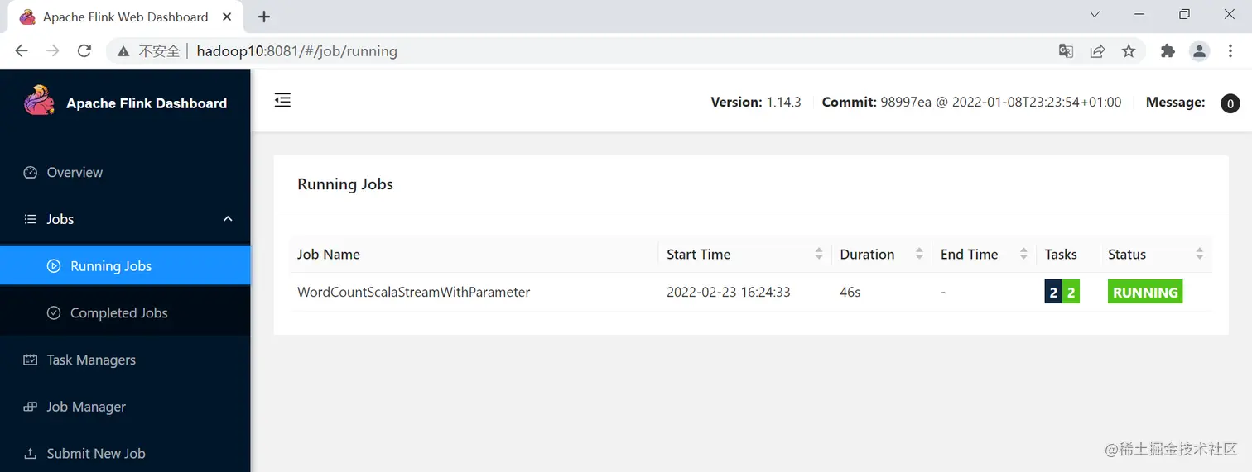
Task: Select Completed Jobs in the sidebar
Action: tap(125, 312)
